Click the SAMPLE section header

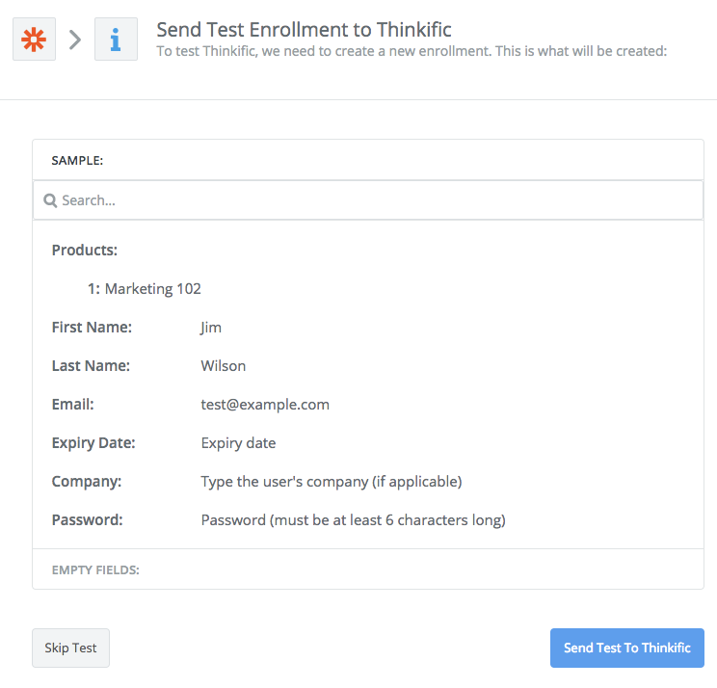(x=77, y=161)
